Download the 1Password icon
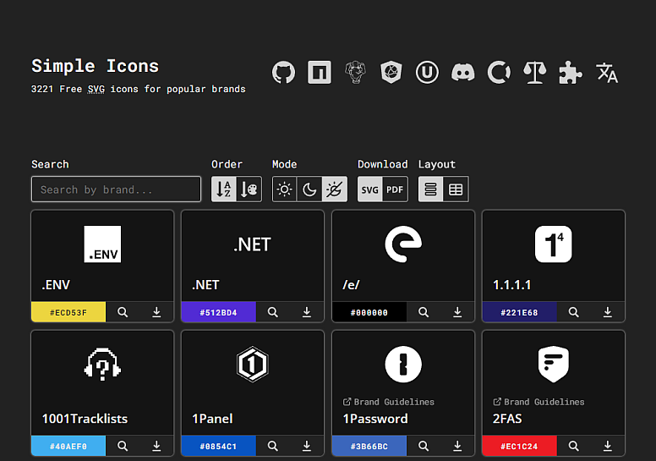Viewport: 656px width, 461px height. point(457,446)
